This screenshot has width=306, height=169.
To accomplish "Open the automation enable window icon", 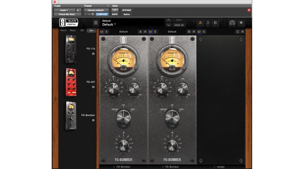I will 115,10.
